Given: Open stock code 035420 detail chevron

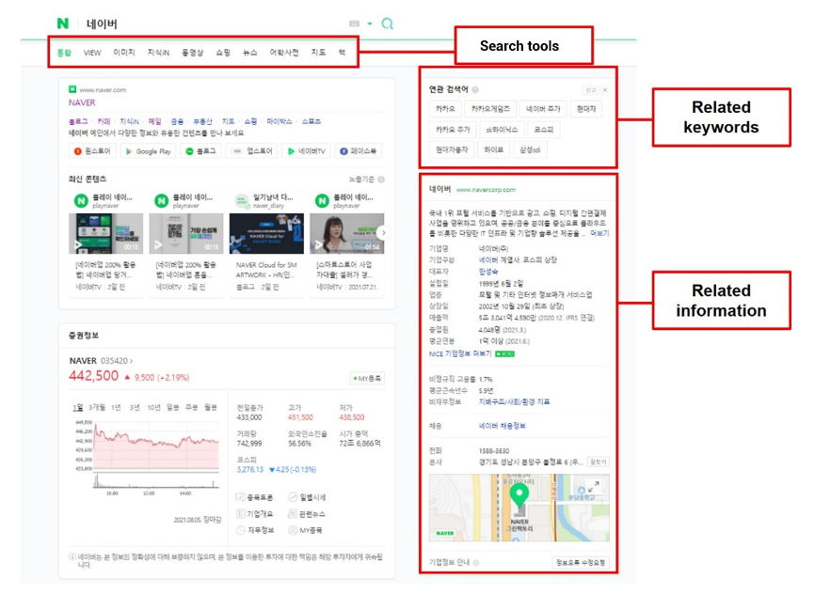Looking at the screenshot, I should tap(131, 361).
